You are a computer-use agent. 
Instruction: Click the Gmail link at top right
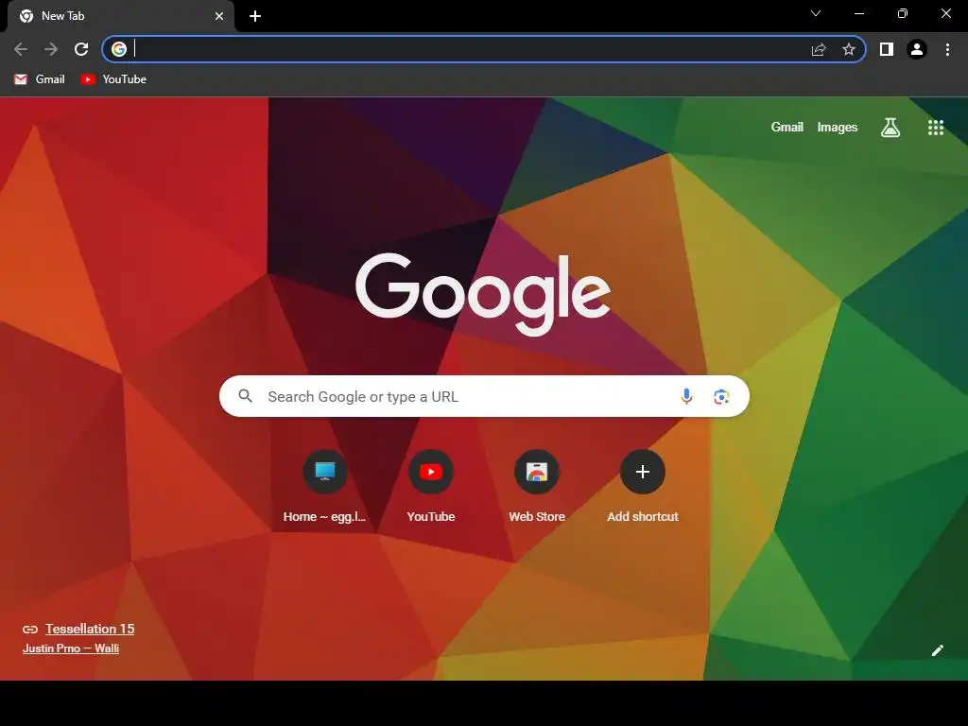point(787,128)
